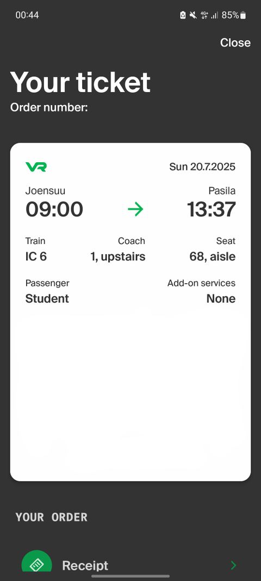Open the Receipt entry
Image resolution: width=261 pixels, height=581 pixels.
point(130,565)
